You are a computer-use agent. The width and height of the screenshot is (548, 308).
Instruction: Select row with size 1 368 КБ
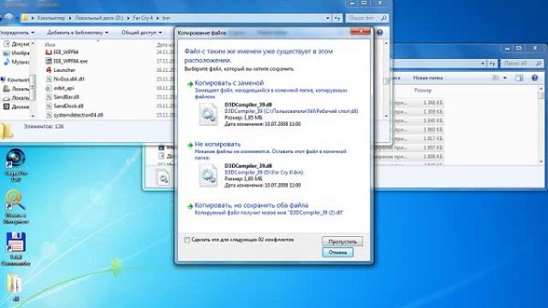coord(418,103)
